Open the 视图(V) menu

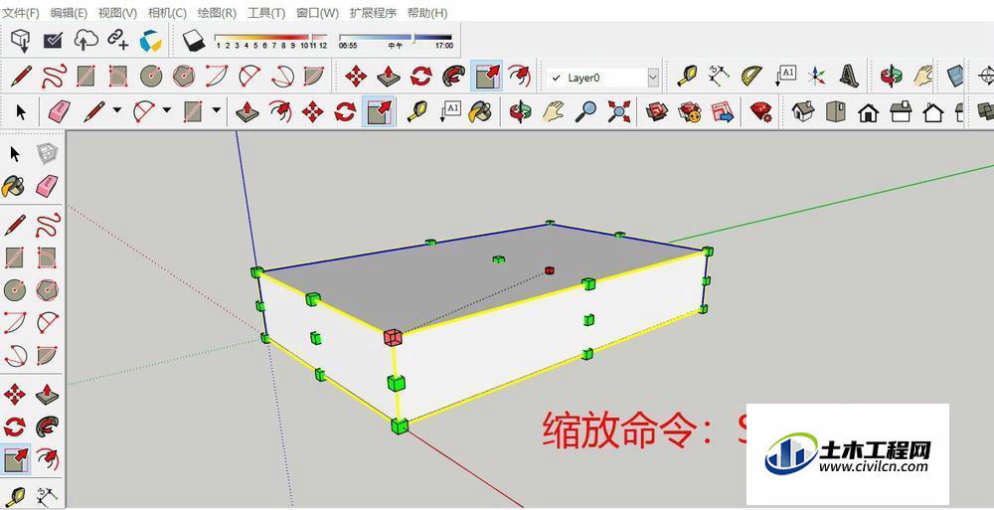[118, 12]
